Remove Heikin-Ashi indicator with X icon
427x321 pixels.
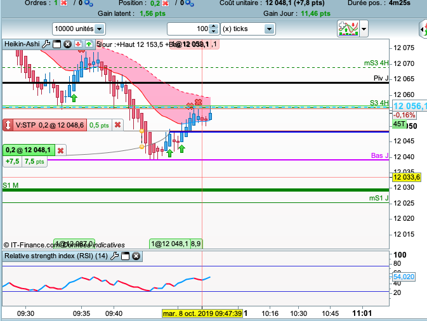coord(67,44)
